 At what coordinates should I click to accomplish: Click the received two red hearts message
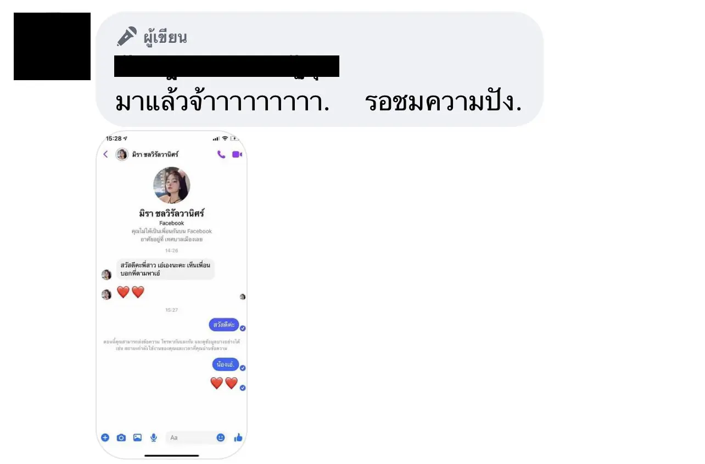point(131,292)
